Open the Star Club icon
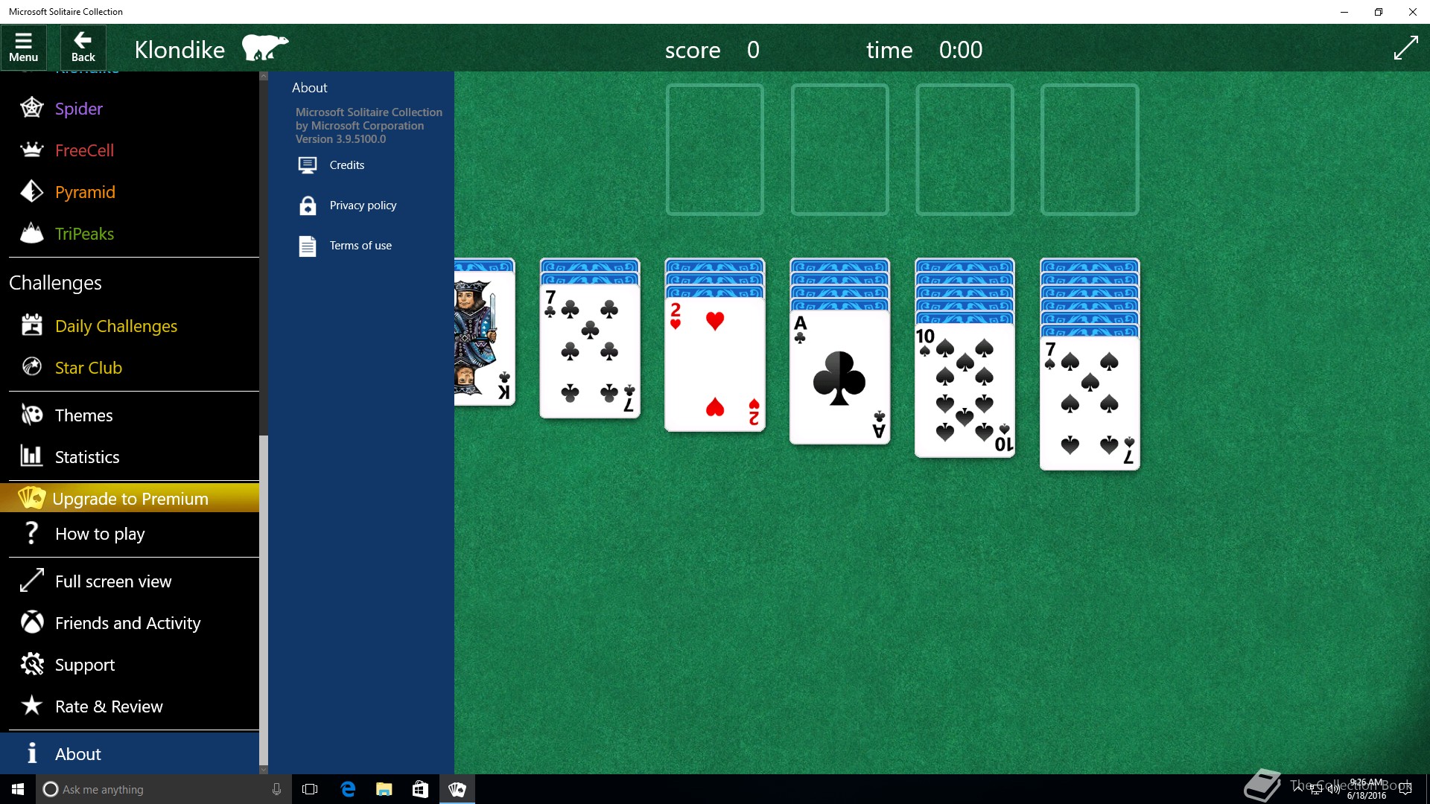 pos(31,366)
